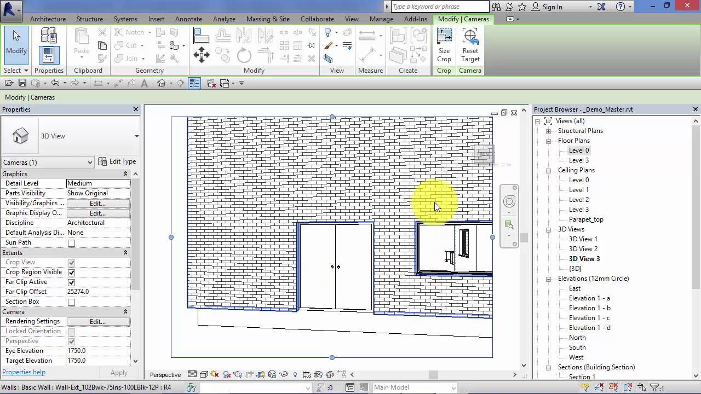Image resolution: width=701 pixels, height=394 pixels.
Task: Collapse the 3D Views tree node
Action: tap(548, 230)
